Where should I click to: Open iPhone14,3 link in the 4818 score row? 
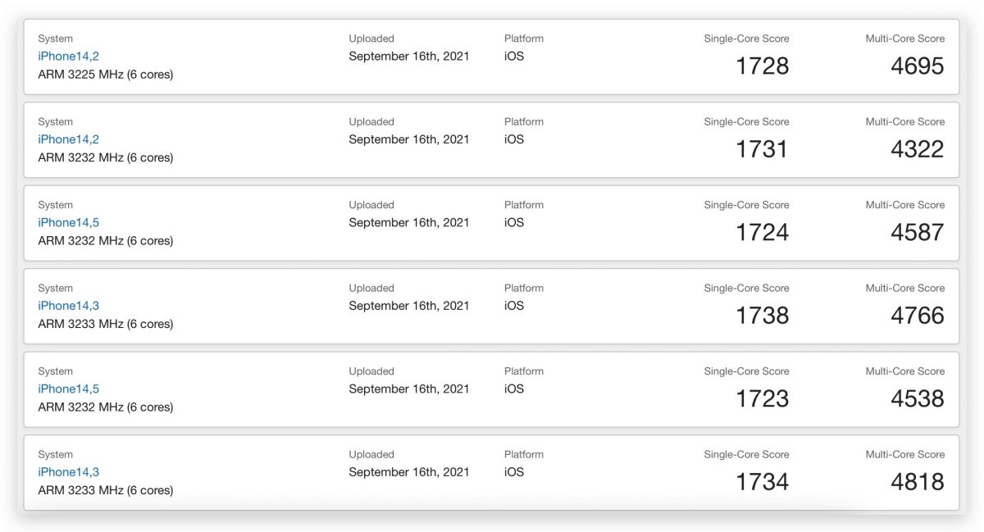tap(69, 472)
